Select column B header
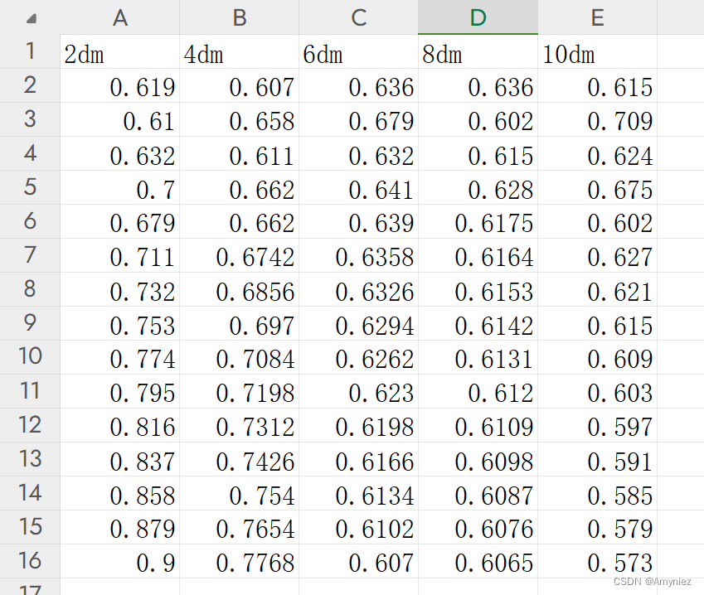The width and height of the screenshot is (704, 595). [x=239, y=17]
